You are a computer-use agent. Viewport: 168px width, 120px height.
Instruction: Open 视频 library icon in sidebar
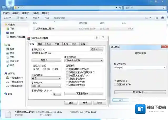tap(8, 49)
